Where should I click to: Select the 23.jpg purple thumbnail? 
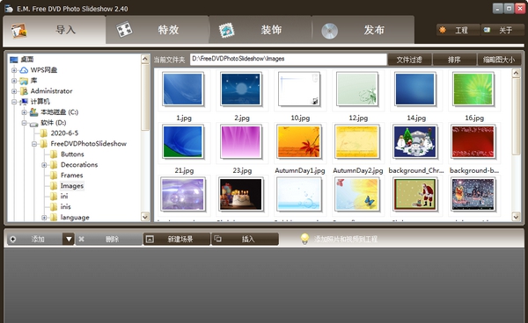point(241,141)
